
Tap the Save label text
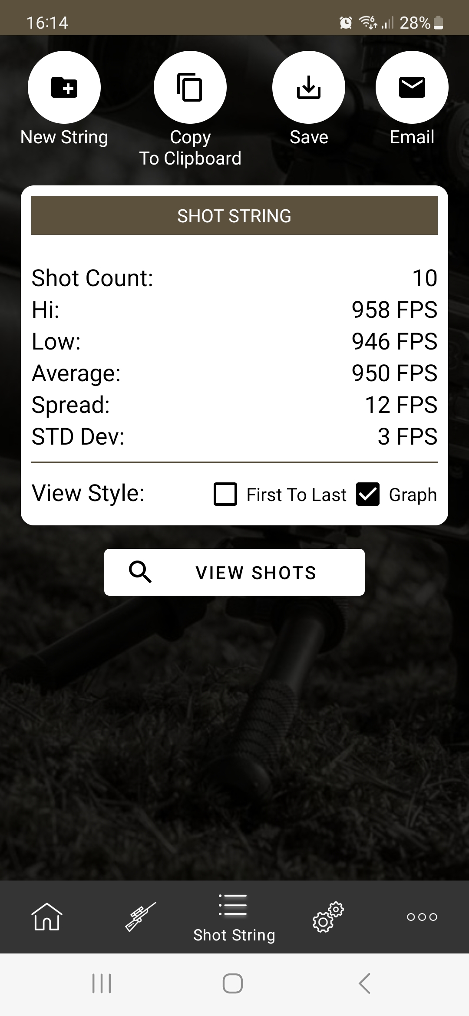tap(309, 137)
